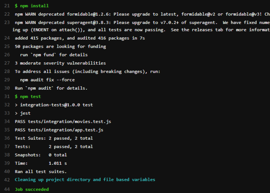Screen dimensions: 270x193
Task: Click the "3 moderate severity vulnerabilities" line
Action: (60, 63)
